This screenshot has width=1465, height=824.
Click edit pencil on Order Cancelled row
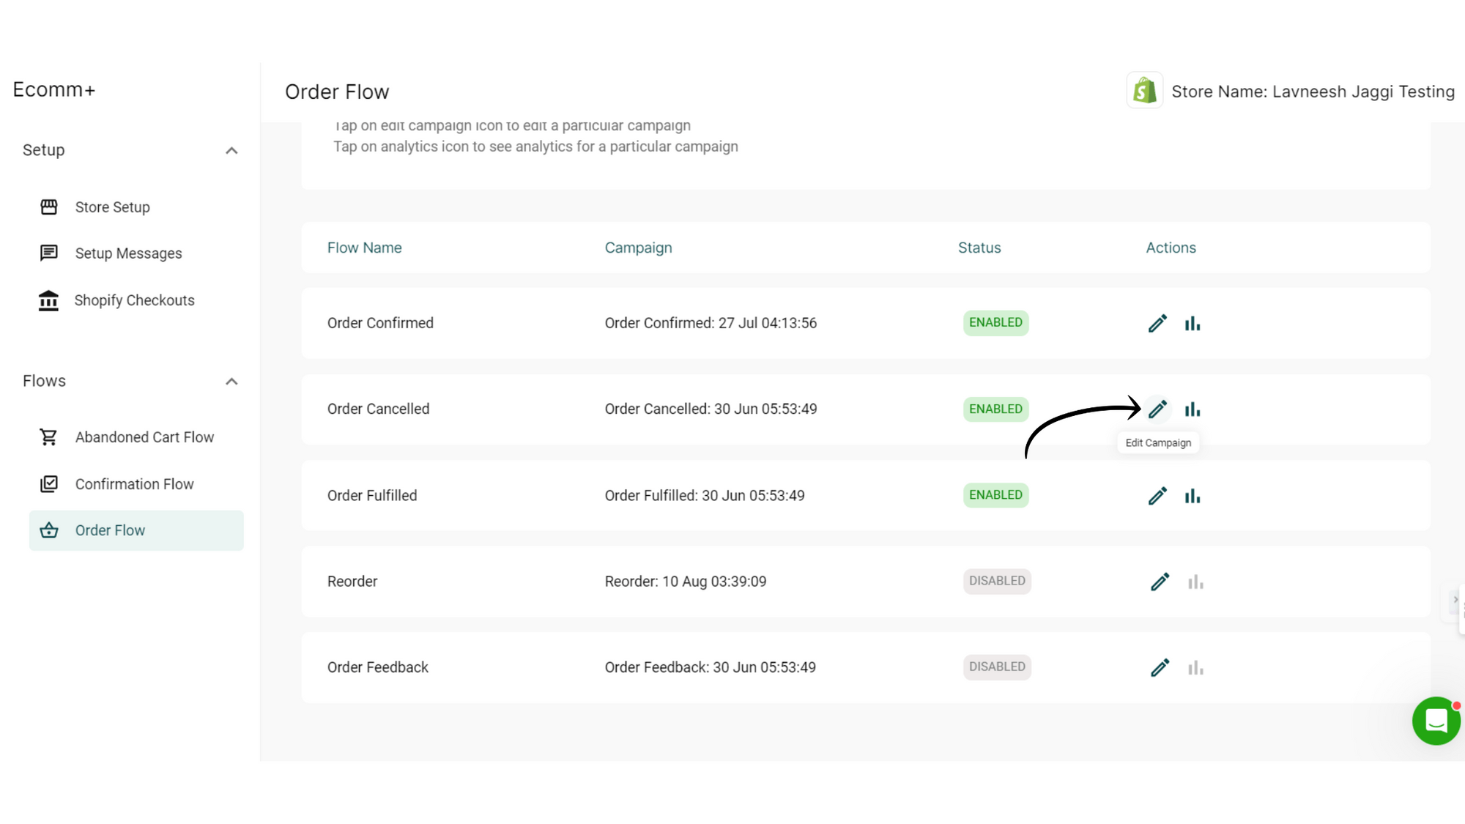[1157, 409]
